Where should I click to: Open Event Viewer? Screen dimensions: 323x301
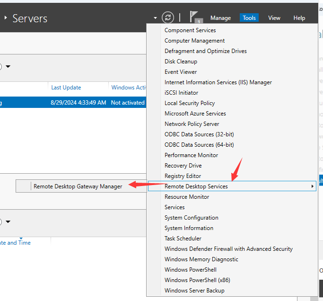(x=181, y=72)
